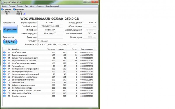This screenshot has width=175, height=109.
Task: Click status icon for CRC-ошибки UltraDMA row
Action: click(4, 93)
